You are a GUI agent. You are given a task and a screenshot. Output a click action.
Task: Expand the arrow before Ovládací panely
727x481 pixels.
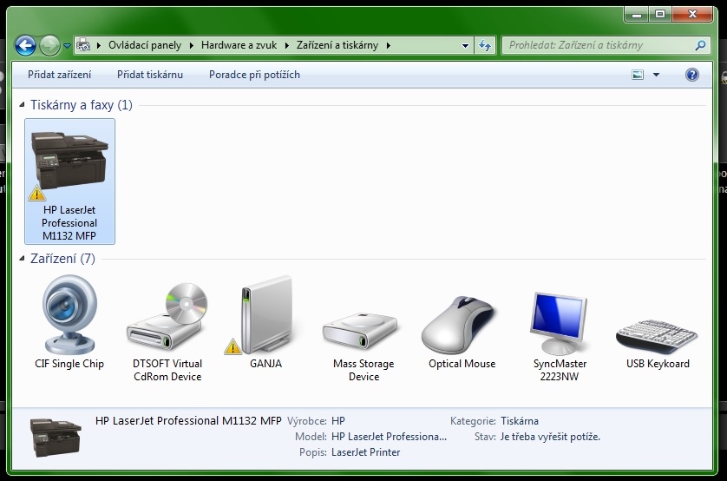tap(99, 45)
